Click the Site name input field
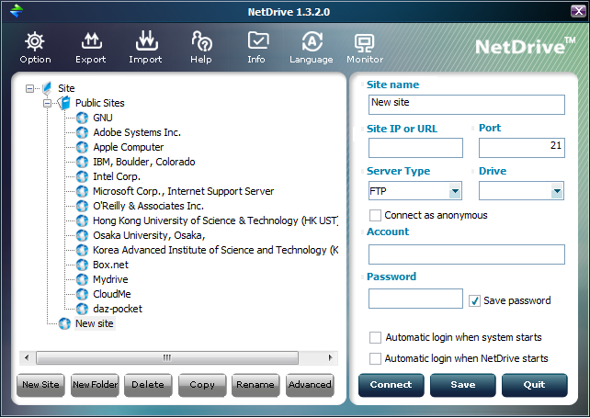Viewport: 590px width, 418px height. (467, 105)
